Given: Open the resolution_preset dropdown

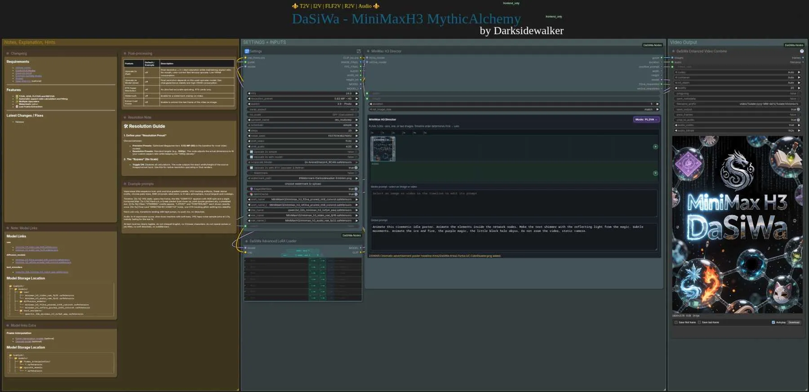Looking at the screenshot, I should 303,99.
